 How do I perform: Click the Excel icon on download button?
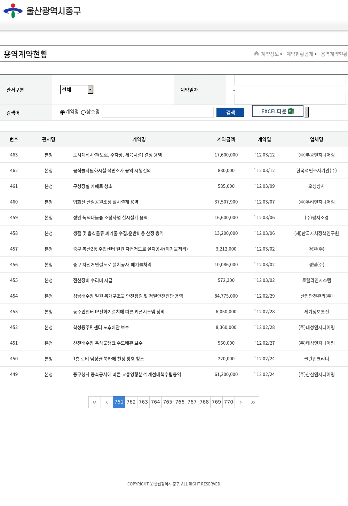(x=291, y=111)
